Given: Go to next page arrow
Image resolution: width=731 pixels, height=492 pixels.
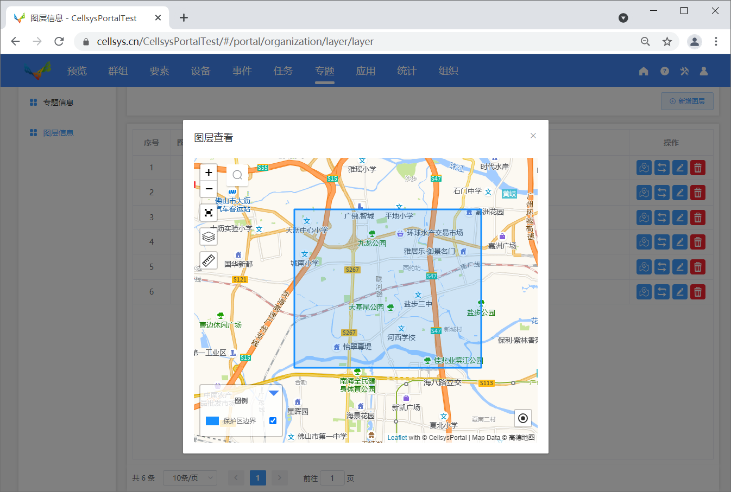Looking at the screenshot, I should coord(280,478).
